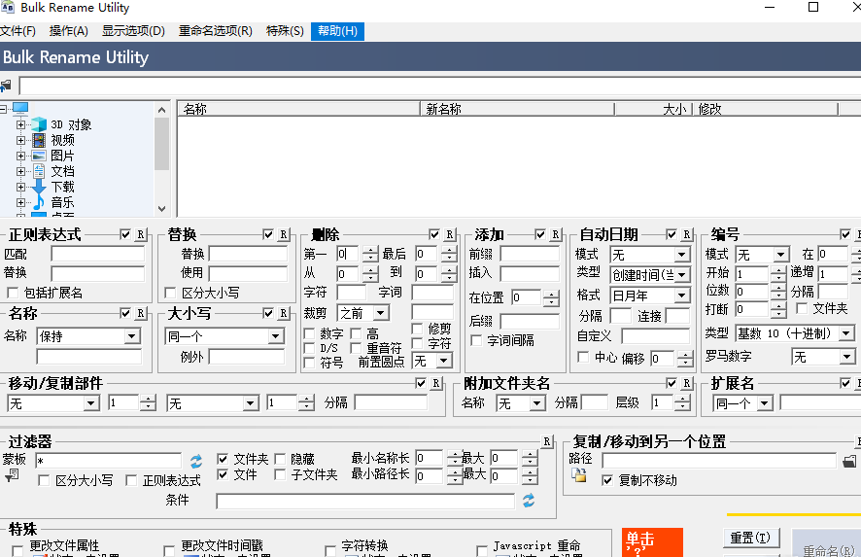
Task: Click the 视频 film icon in tree
Action: point(39,140)
